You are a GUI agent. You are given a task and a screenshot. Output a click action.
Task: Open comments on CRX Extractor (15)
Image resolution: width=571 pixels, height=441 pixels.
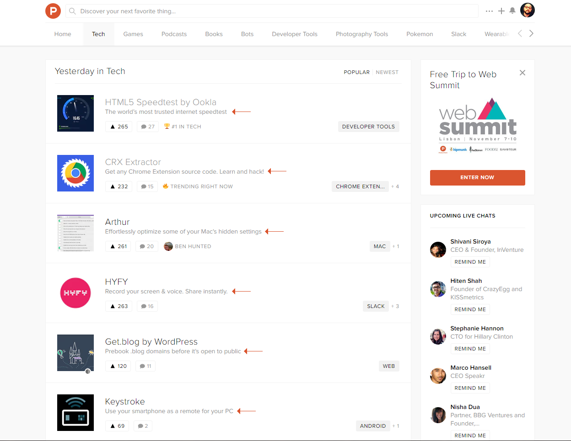coord(147,186)
